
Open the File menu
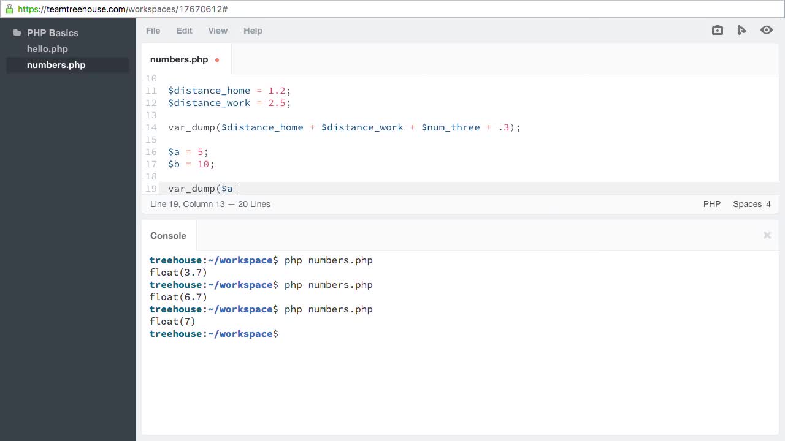[153, 31]
